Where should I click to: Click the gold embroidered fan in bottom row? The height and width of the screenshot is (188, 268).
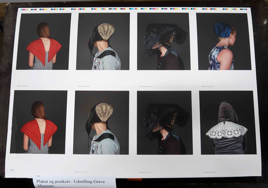pos(104,112)
